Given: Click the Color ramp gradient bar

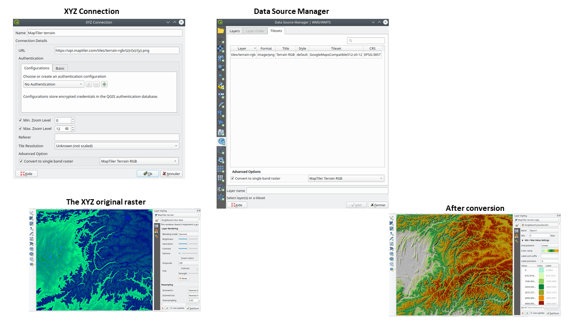Looking at the screenshot, I should 550,251.
